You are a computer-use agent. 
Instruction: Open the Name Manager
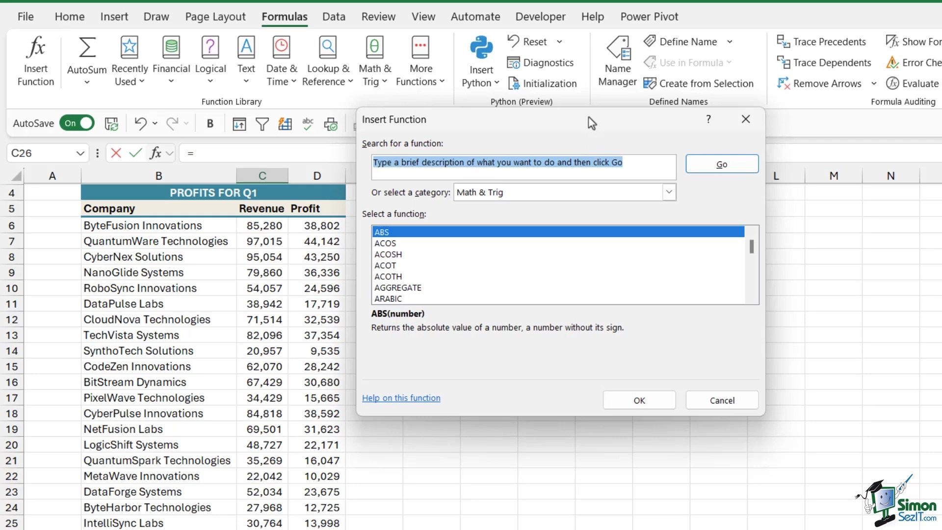(618, 61)
